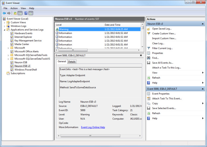Image resolution: width=207 pixels, height=147 pixels.
Task: Open the Event Log Online Help link
Action: (93, 127)
